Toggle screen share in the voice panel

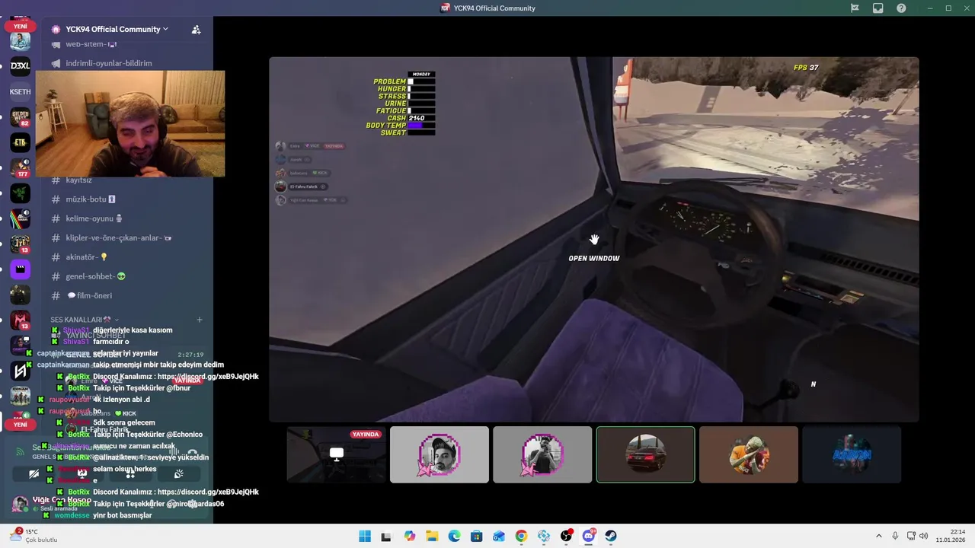tap(82, 473)
